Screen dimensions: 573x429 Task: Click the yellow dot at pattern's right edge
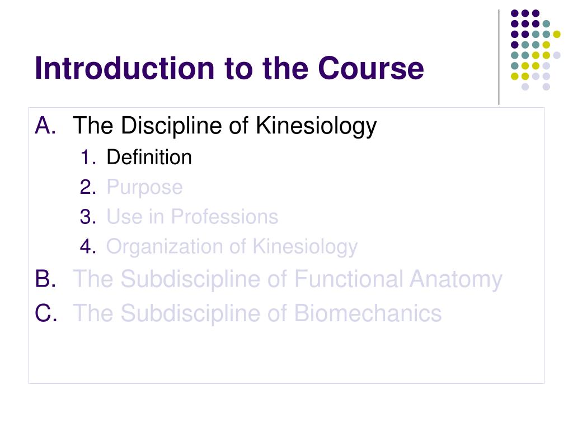coord(557,34)
